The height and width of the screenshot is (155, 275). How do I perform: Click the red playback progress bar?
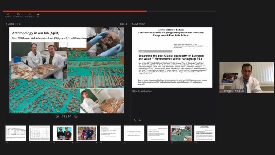[75, 11]
